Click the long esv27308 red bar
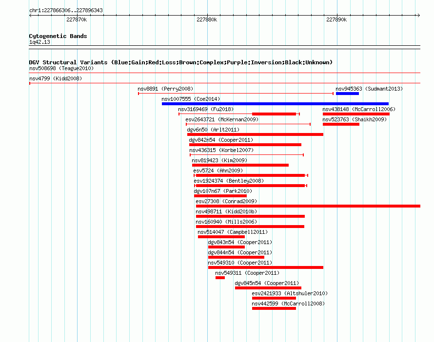Image resolution: width=434 pixels, height=342 pixels. click(308, 206)
